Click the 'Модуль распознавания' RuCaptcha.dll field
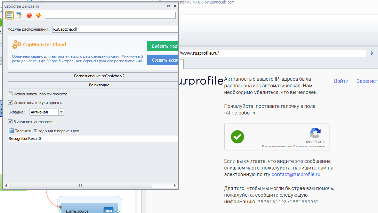Screen dimensions: 378x213 pyautogui.click(x=115, y=29)
